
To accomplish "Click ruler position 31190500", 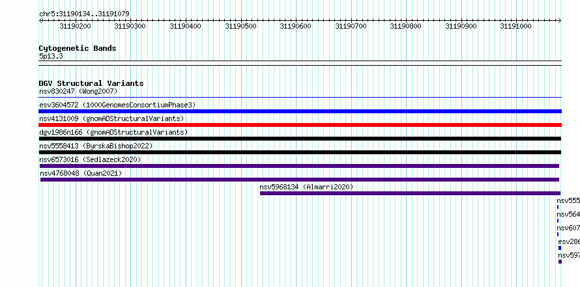I will [x=241, y=26].
